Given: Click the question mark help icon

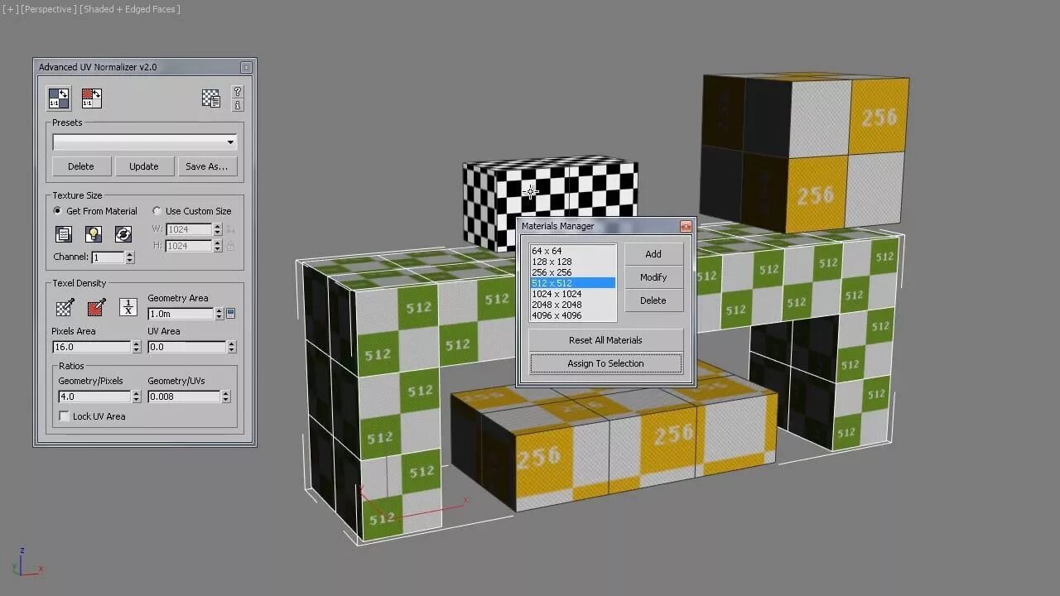Looking at the screenshot, I should [x=238, y=92].
